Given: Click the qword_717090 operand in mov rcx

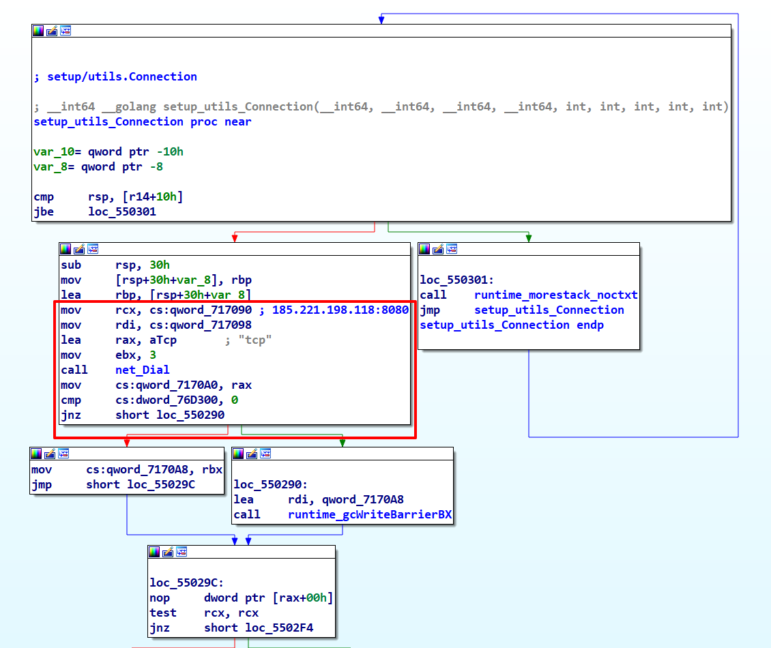Looking at the screenshot, I should (x=211, y=310).
